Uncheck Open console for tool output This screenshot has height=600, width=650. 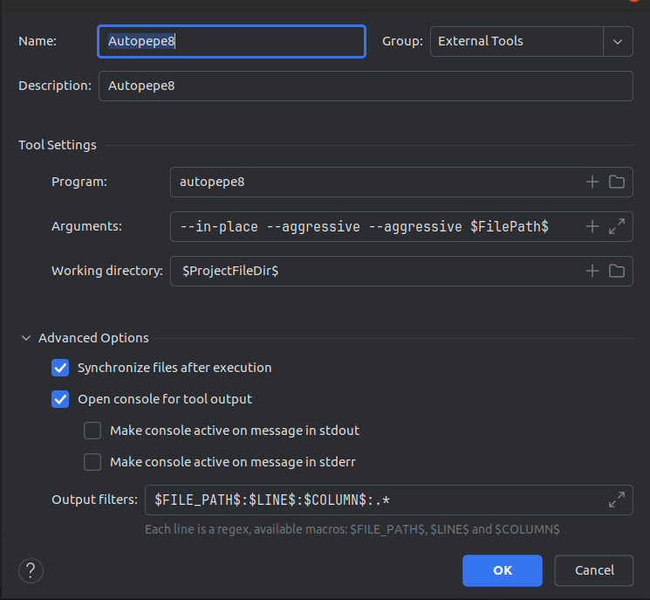point(60,399)
